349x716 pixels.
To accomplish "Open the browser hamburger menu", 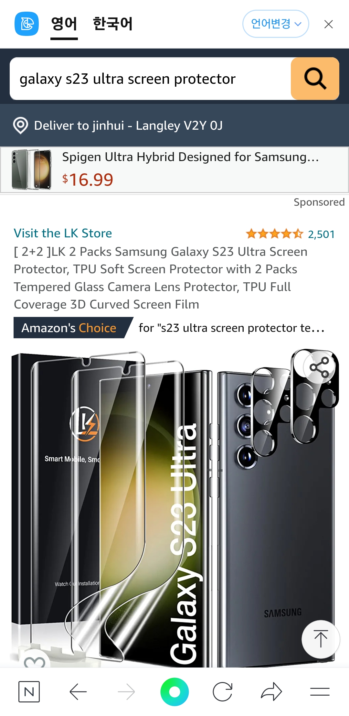I will tap(320, 692).
